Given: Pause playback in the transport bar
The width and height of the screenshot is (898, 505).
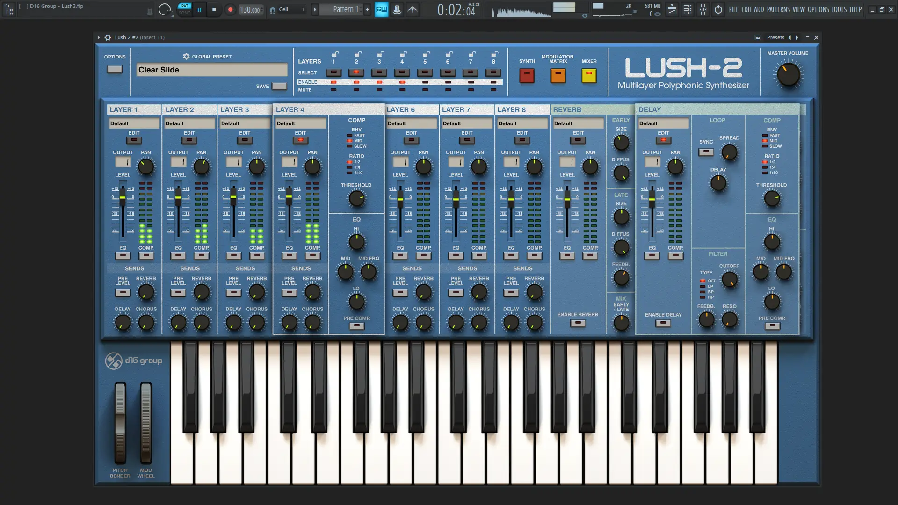Looking at the screenshot, I should pyautogui.click(x=199, y=9).
